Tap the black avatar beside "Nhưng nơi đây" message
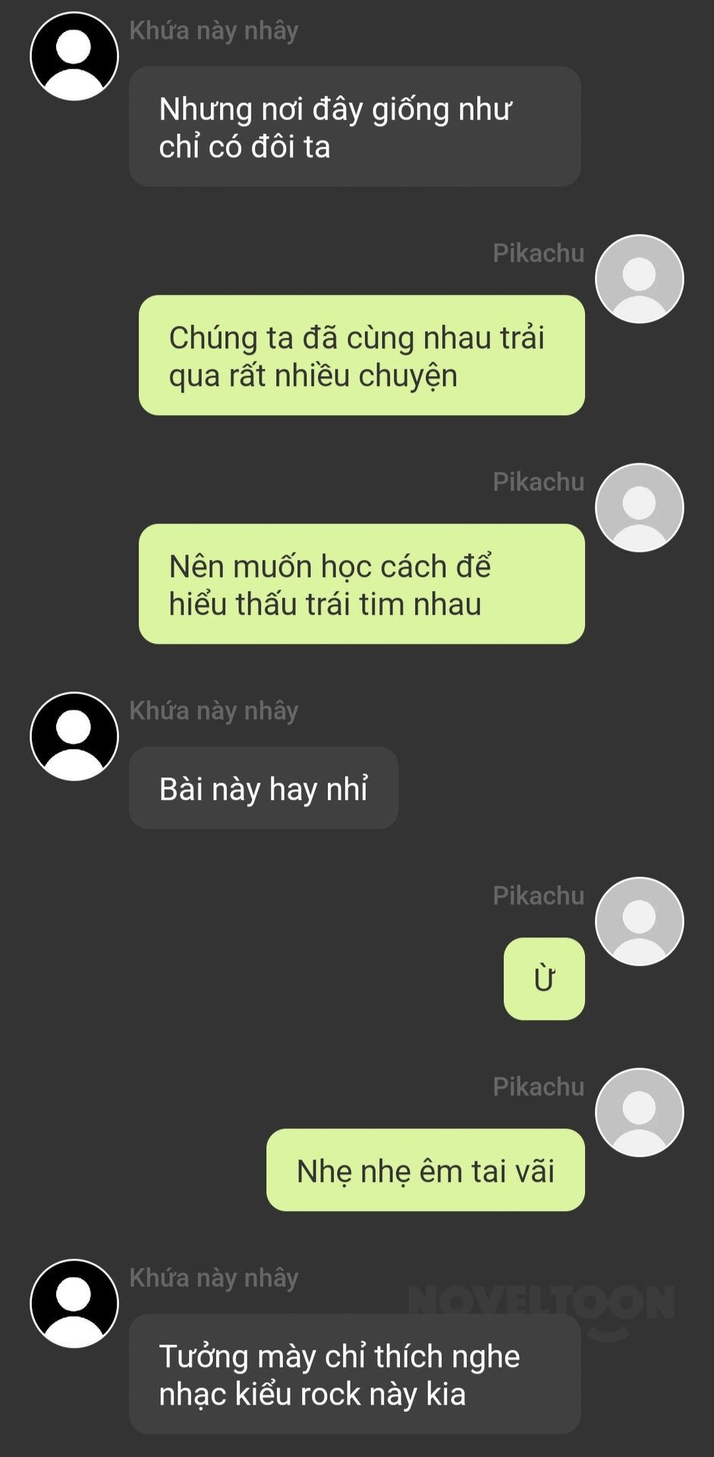 (74, 56)
